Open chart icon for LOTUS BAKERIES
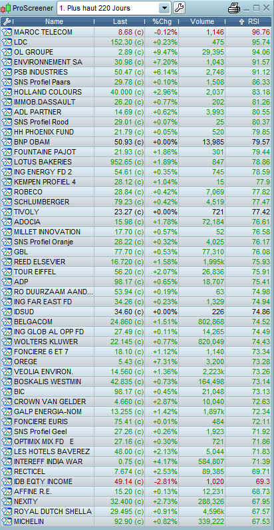274x530 pixels. [x=7, y=162]
